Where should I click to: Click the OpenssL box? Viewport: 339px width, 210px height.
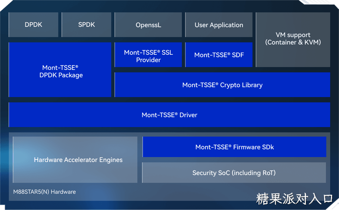tap(148, 25)
